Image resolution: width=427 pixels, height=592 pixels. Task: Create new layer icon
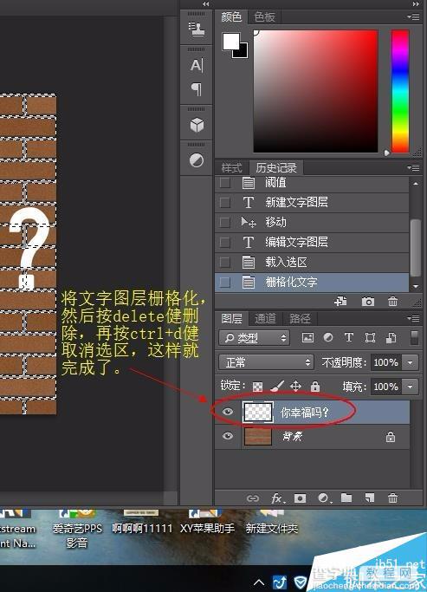coord(370,498)
